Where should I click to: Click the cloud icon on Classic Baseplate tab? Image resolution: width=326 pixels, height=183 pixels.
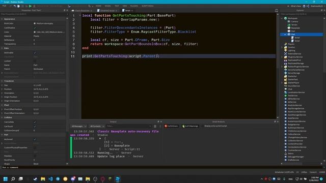(73, 11)
